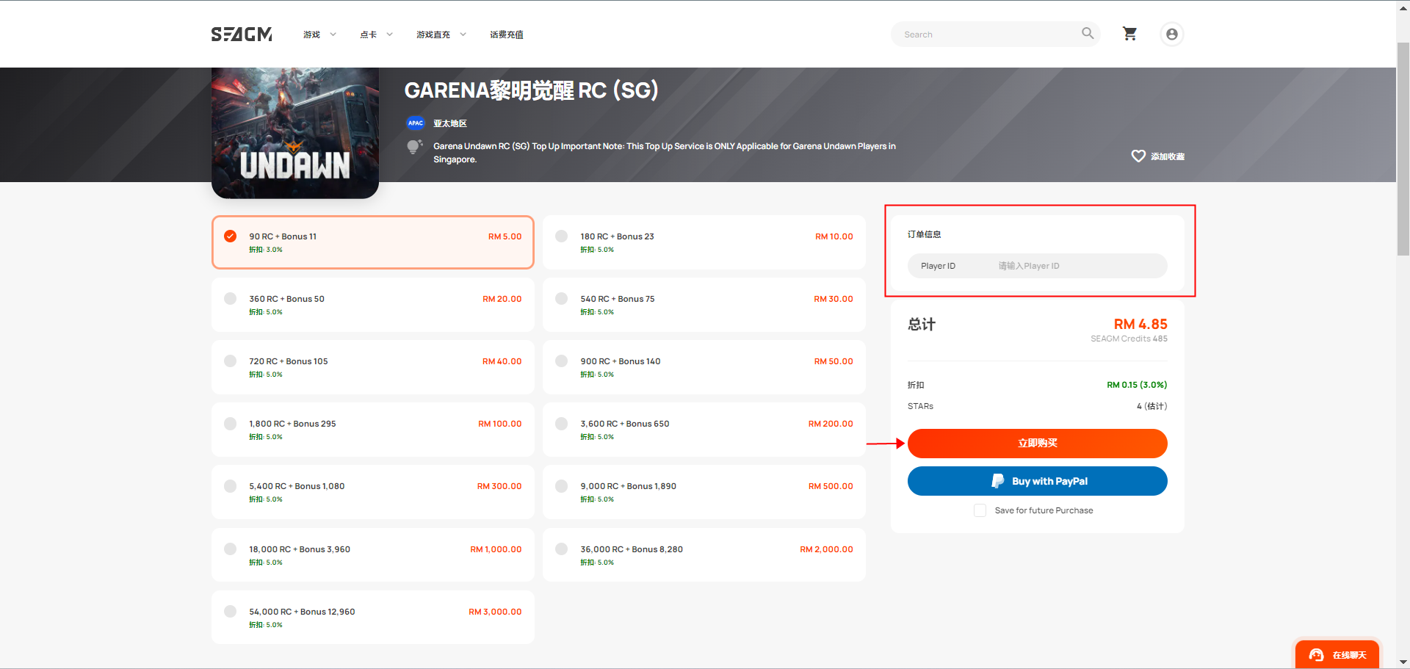This screenshot has width=1410, height=669.
Task: Focus the Player ID input field
Action: (1037, 266)
